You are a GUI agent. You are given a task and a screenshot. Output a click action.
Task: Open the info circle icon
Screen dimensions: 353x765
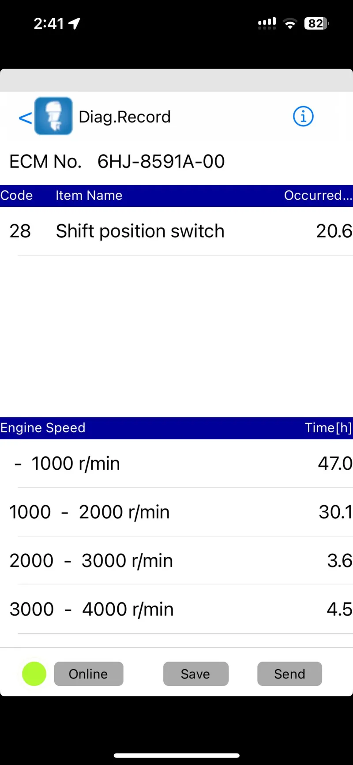(303, 117)
